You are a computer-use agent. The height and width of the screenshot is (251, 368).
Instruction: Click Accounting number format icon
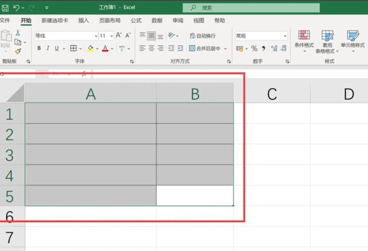[x=239, y=49]
